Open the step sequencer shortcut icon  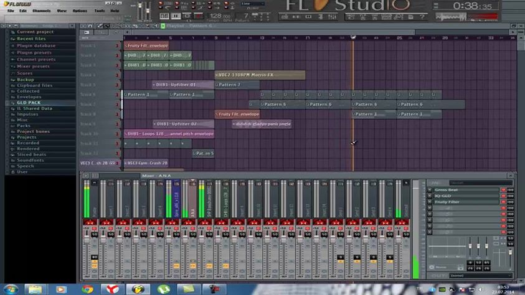point(296,16)
